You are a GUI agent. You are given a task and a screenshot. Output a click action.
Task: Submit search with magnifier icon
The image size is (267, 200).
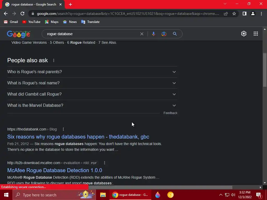coord(175,34)
